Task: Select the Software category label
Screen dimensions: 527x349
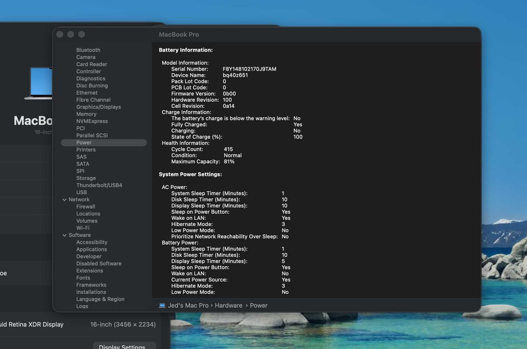Action: (x=80, y=235)
